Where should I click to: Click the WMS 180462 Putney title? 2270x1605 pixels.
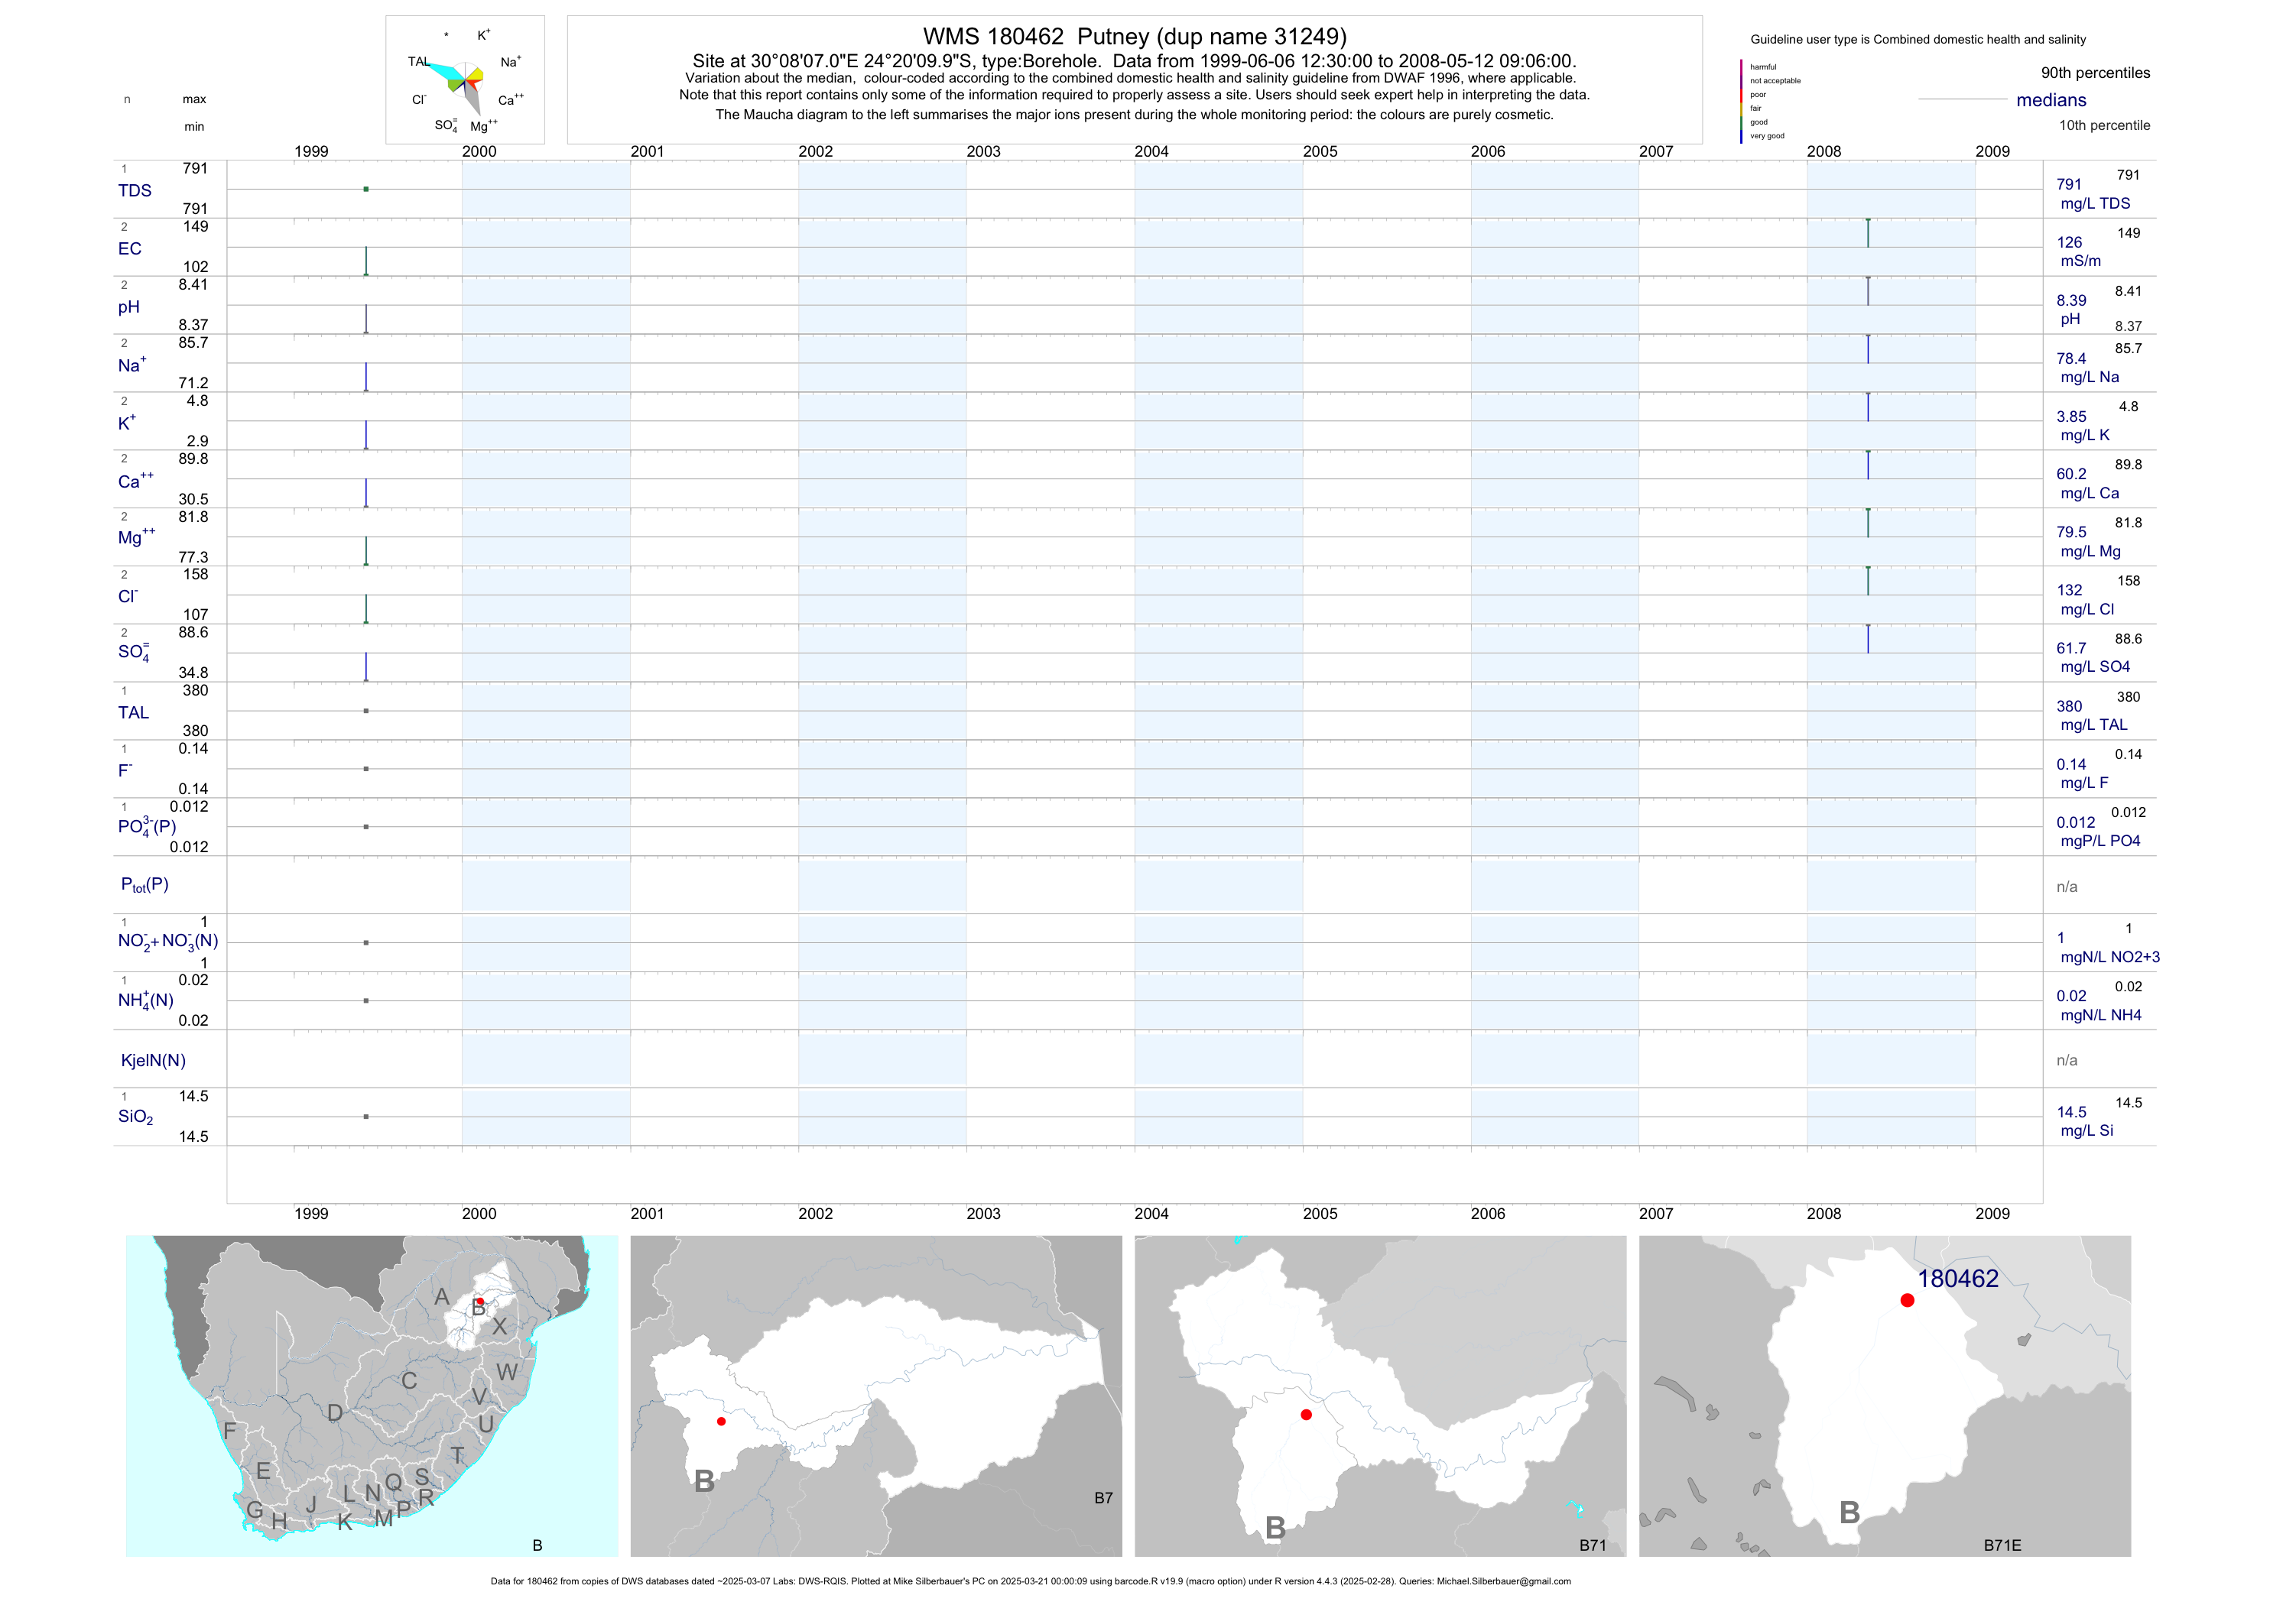coord(1134,37)
